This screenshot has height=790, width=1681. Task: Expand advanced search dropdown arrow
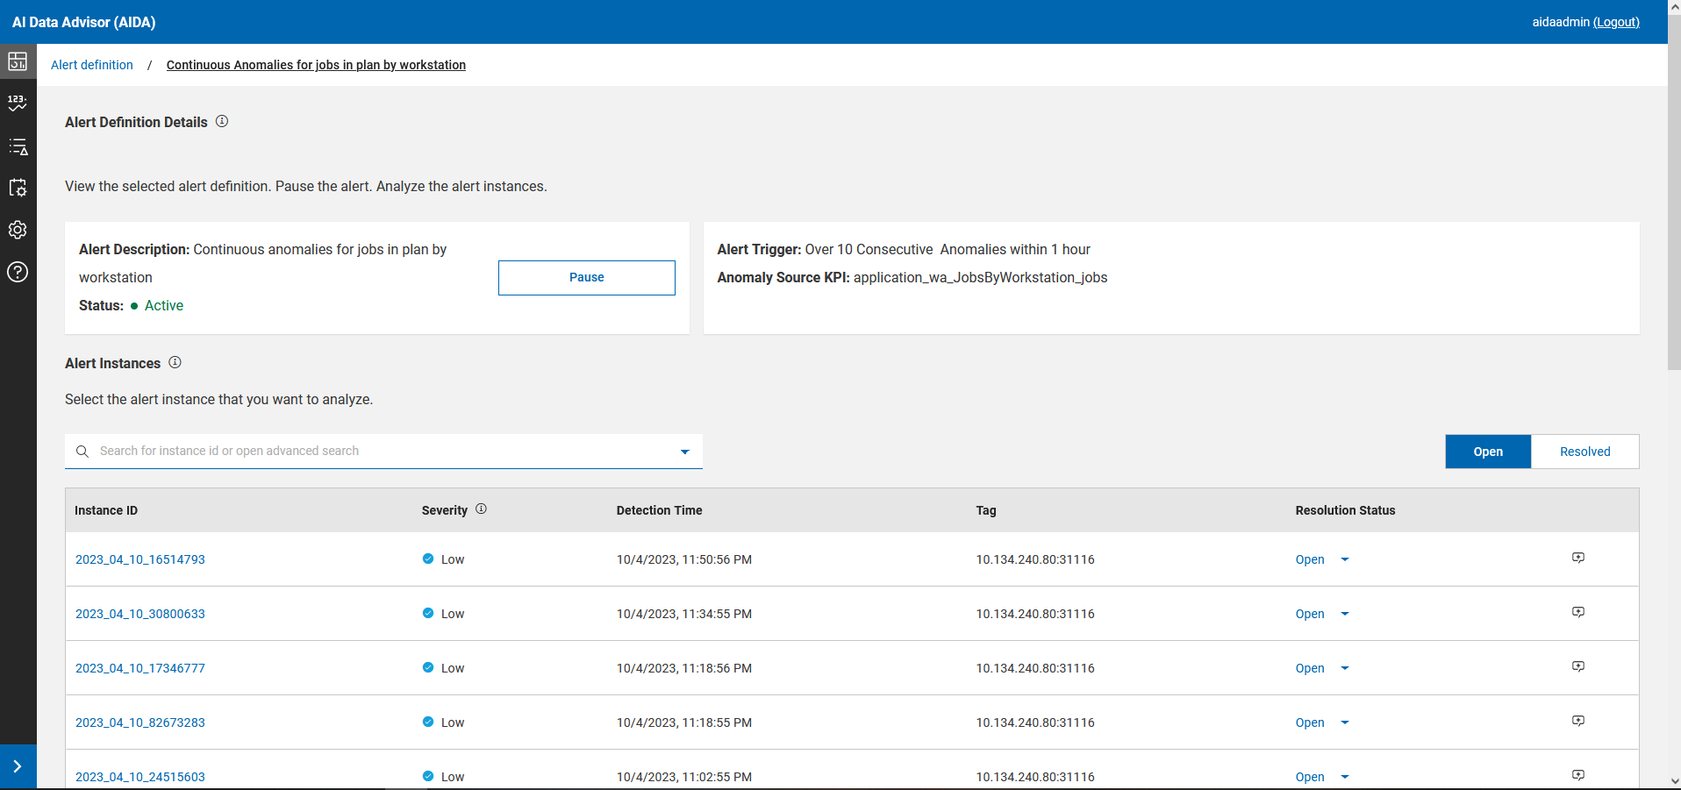click(x=684, y=452)
